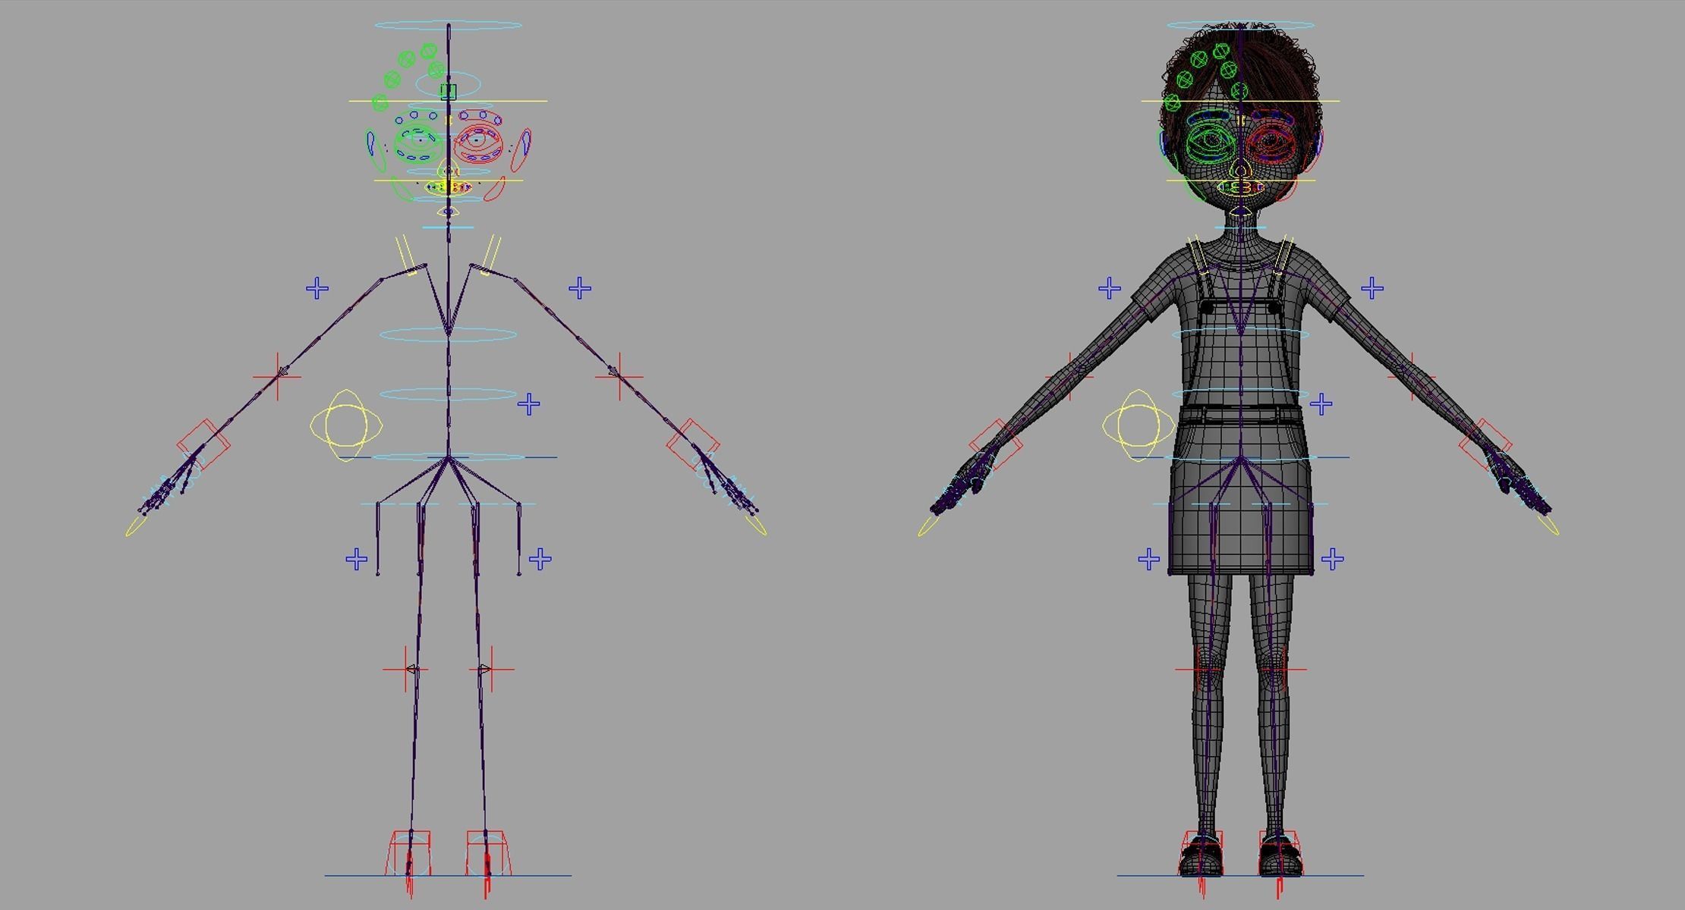
Task: Click blue plus above skeleton rig's screen-right arm
Action: coord(580,289)
